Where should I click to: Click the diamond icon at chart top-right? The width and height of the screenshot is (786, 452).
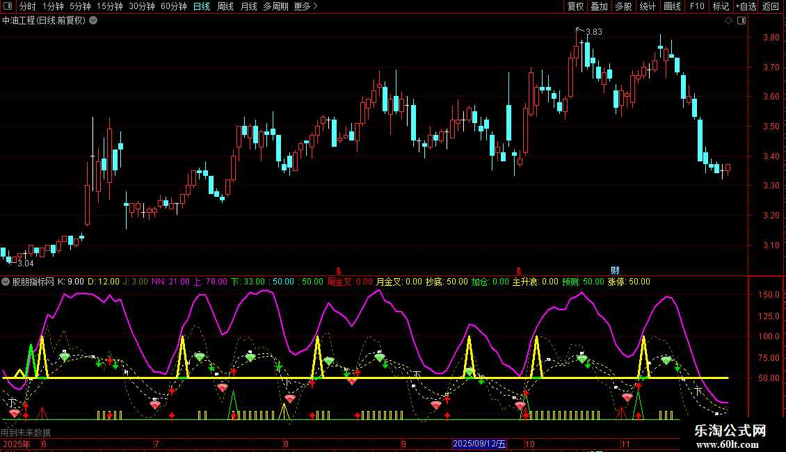click(x=728, y=21)
